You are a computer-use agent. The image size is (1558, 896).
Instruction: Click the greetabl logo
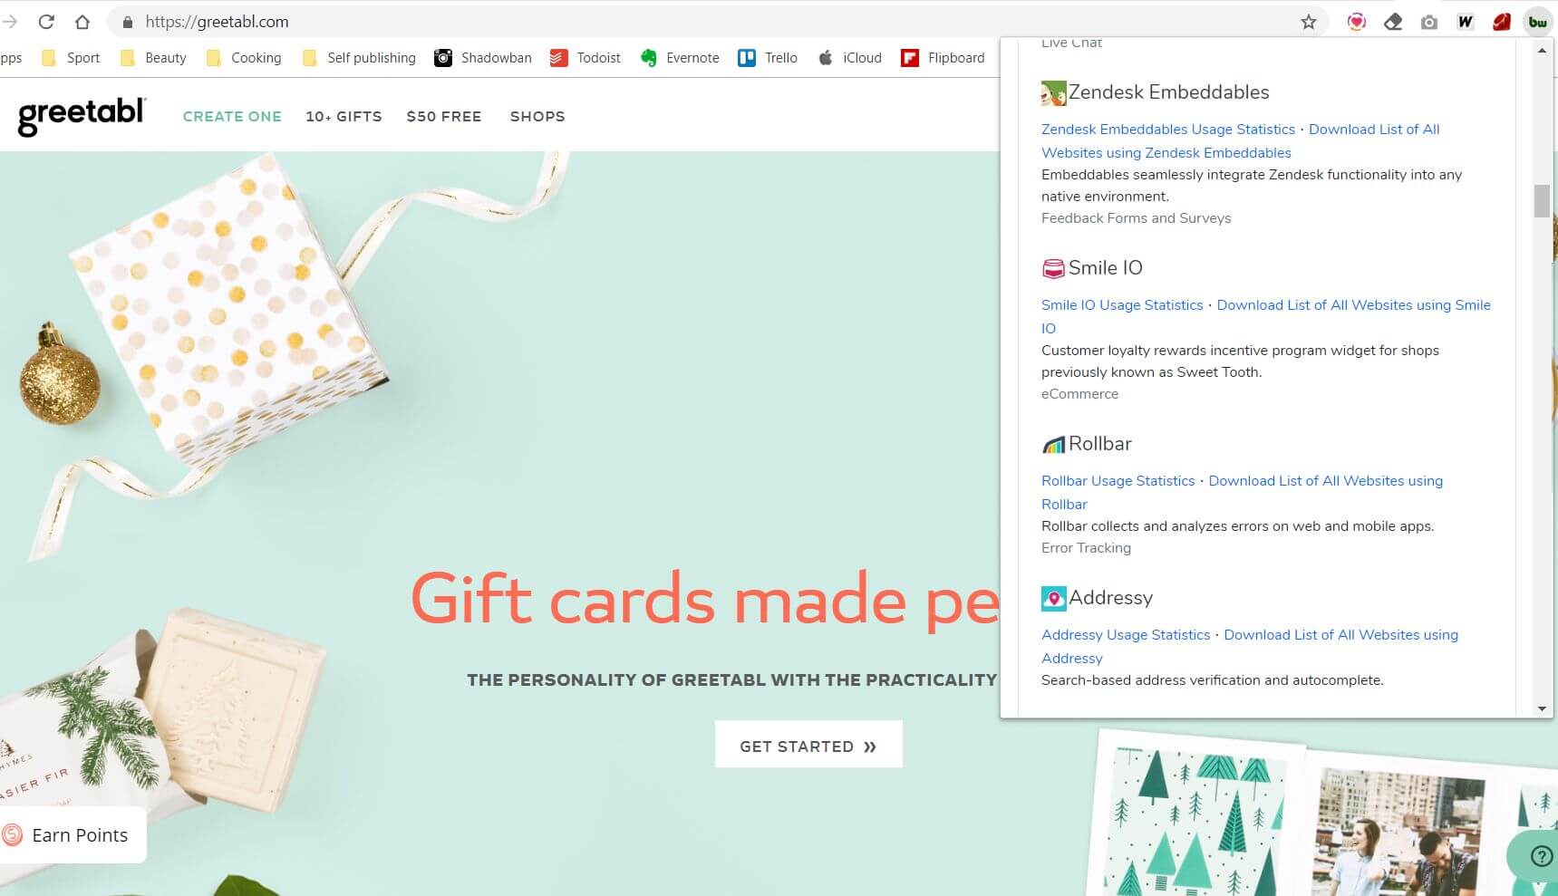click(82, 116)
